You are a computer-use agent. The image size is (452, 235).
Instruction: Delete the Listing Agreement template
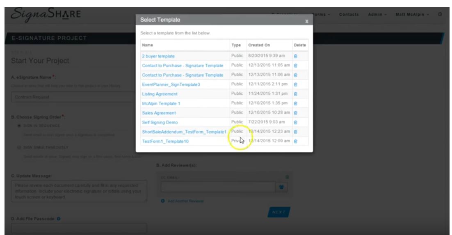(x=295, y=94)
